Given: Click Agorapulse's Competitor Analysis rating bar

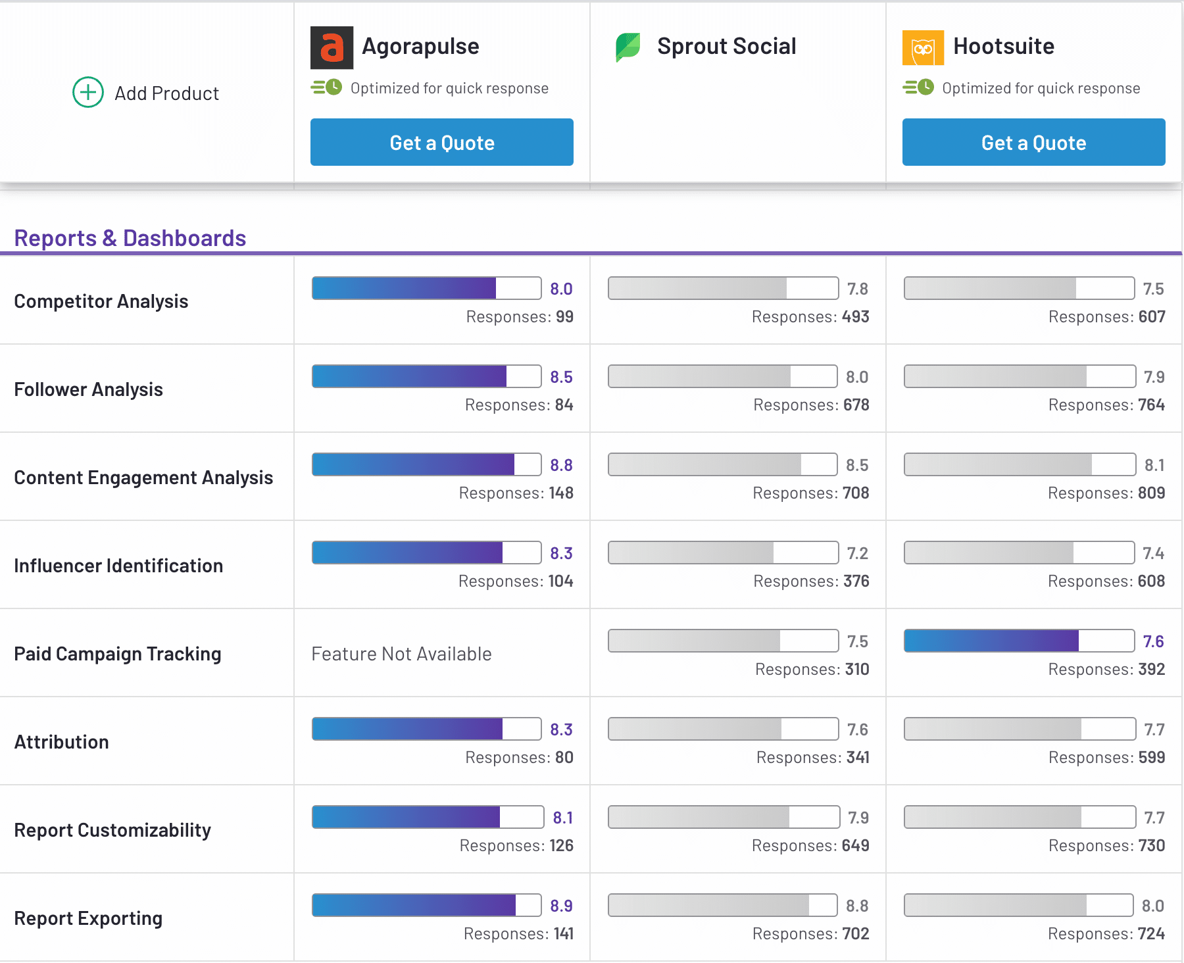Looking at the screenshot, I should [x=426, y=288].
